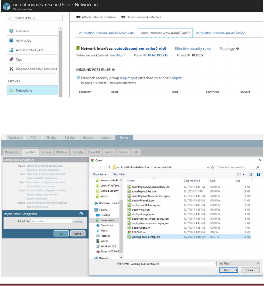
Task: Click Search azure-pan-hub field
Action: [239, 167]
